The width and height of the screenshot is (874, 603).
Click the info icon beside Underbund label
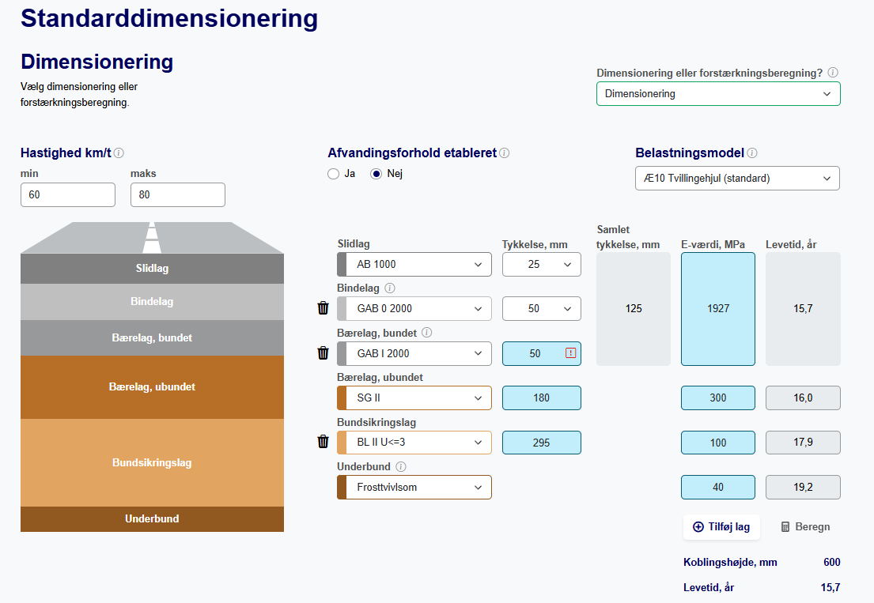(401, 467)
